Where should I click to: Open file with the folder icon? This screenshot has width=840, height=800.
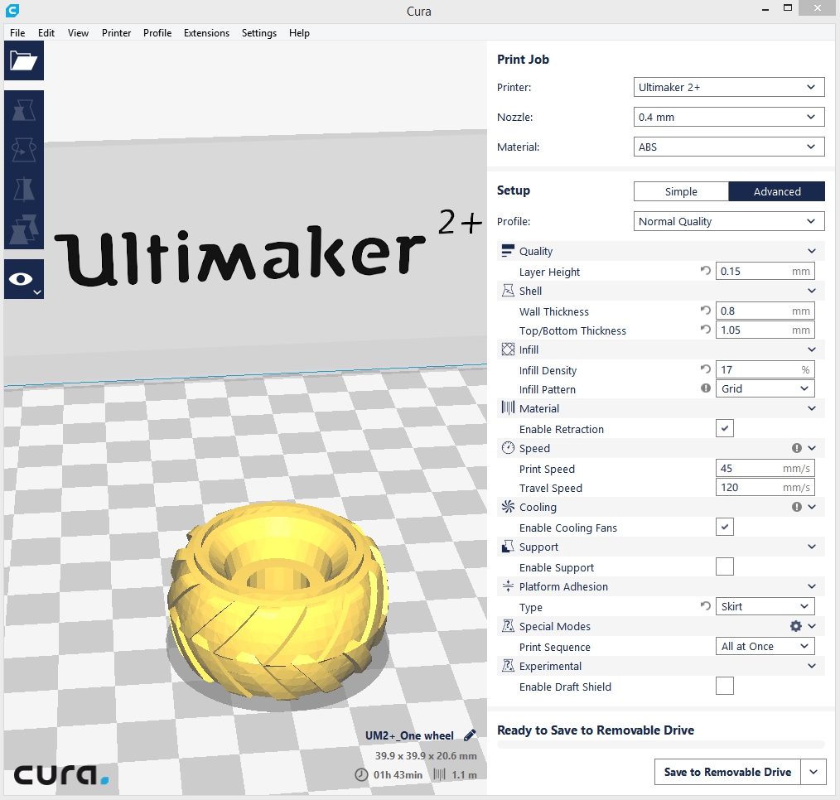(23, 60)
